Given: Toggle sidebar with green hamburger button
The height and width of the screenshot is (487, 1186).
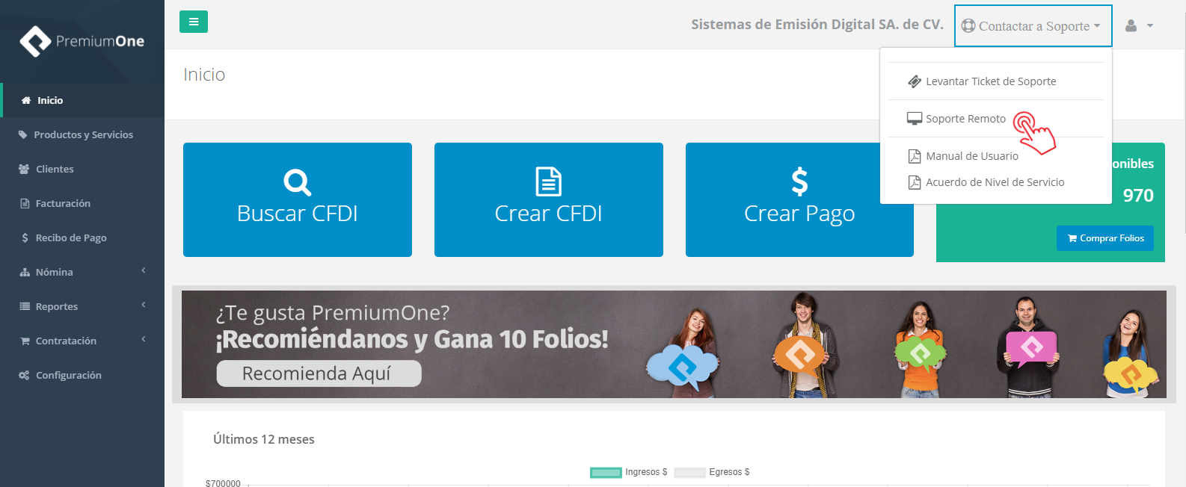Looking at the screenshot, I should click(x=194, y=22).
